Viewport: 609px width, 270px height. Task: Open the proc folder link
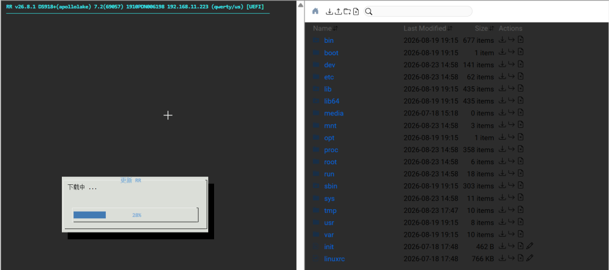(x=331, y=150)
